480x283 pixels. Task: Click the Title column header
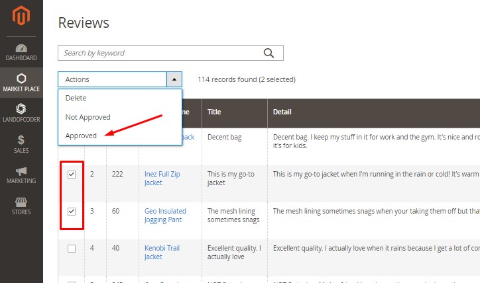[x=214, y=112]
